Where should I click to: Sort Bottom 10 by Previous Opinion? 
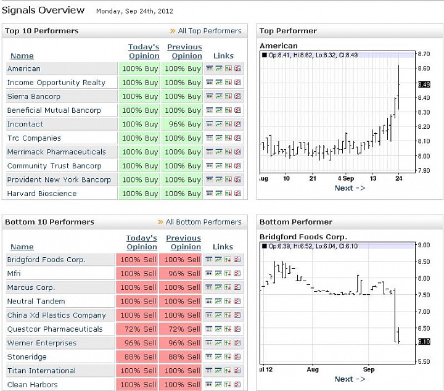(x=184, y=242)
